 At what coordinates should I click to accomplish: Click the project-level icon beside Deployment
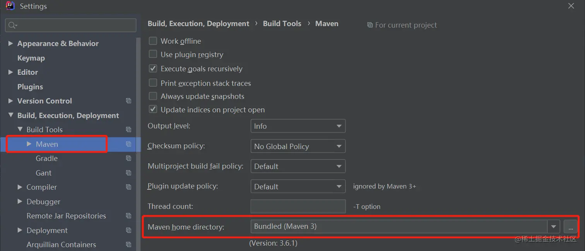tap(128, 231)
